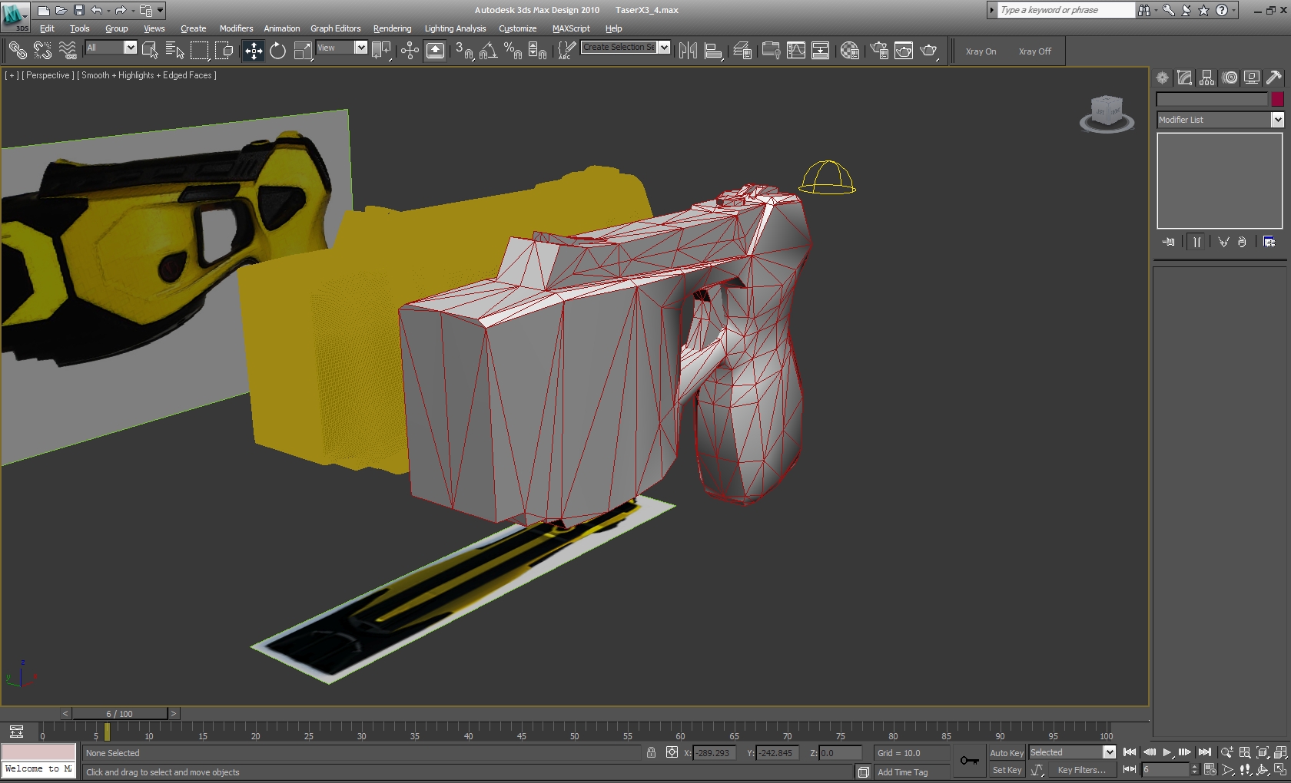Toggle Auto Key animation mode
Screen dimensions: 1291x783
click(1006, 753)
